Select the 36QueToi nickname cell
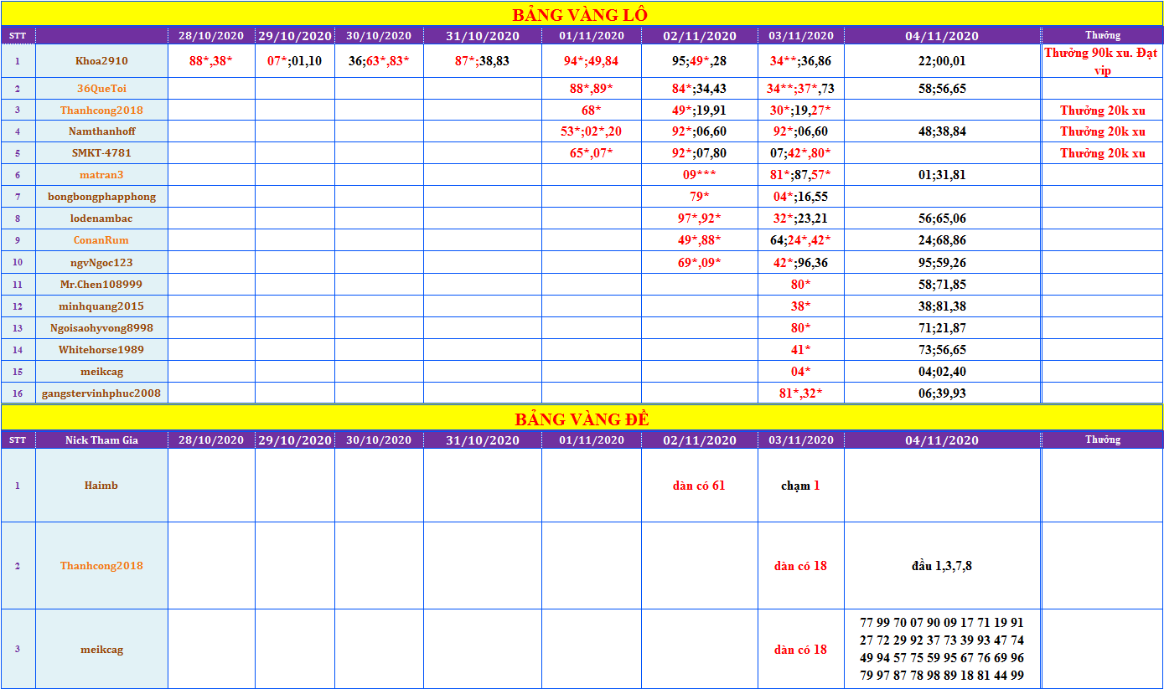The image size is (1164, 689). tap(101, 88)
